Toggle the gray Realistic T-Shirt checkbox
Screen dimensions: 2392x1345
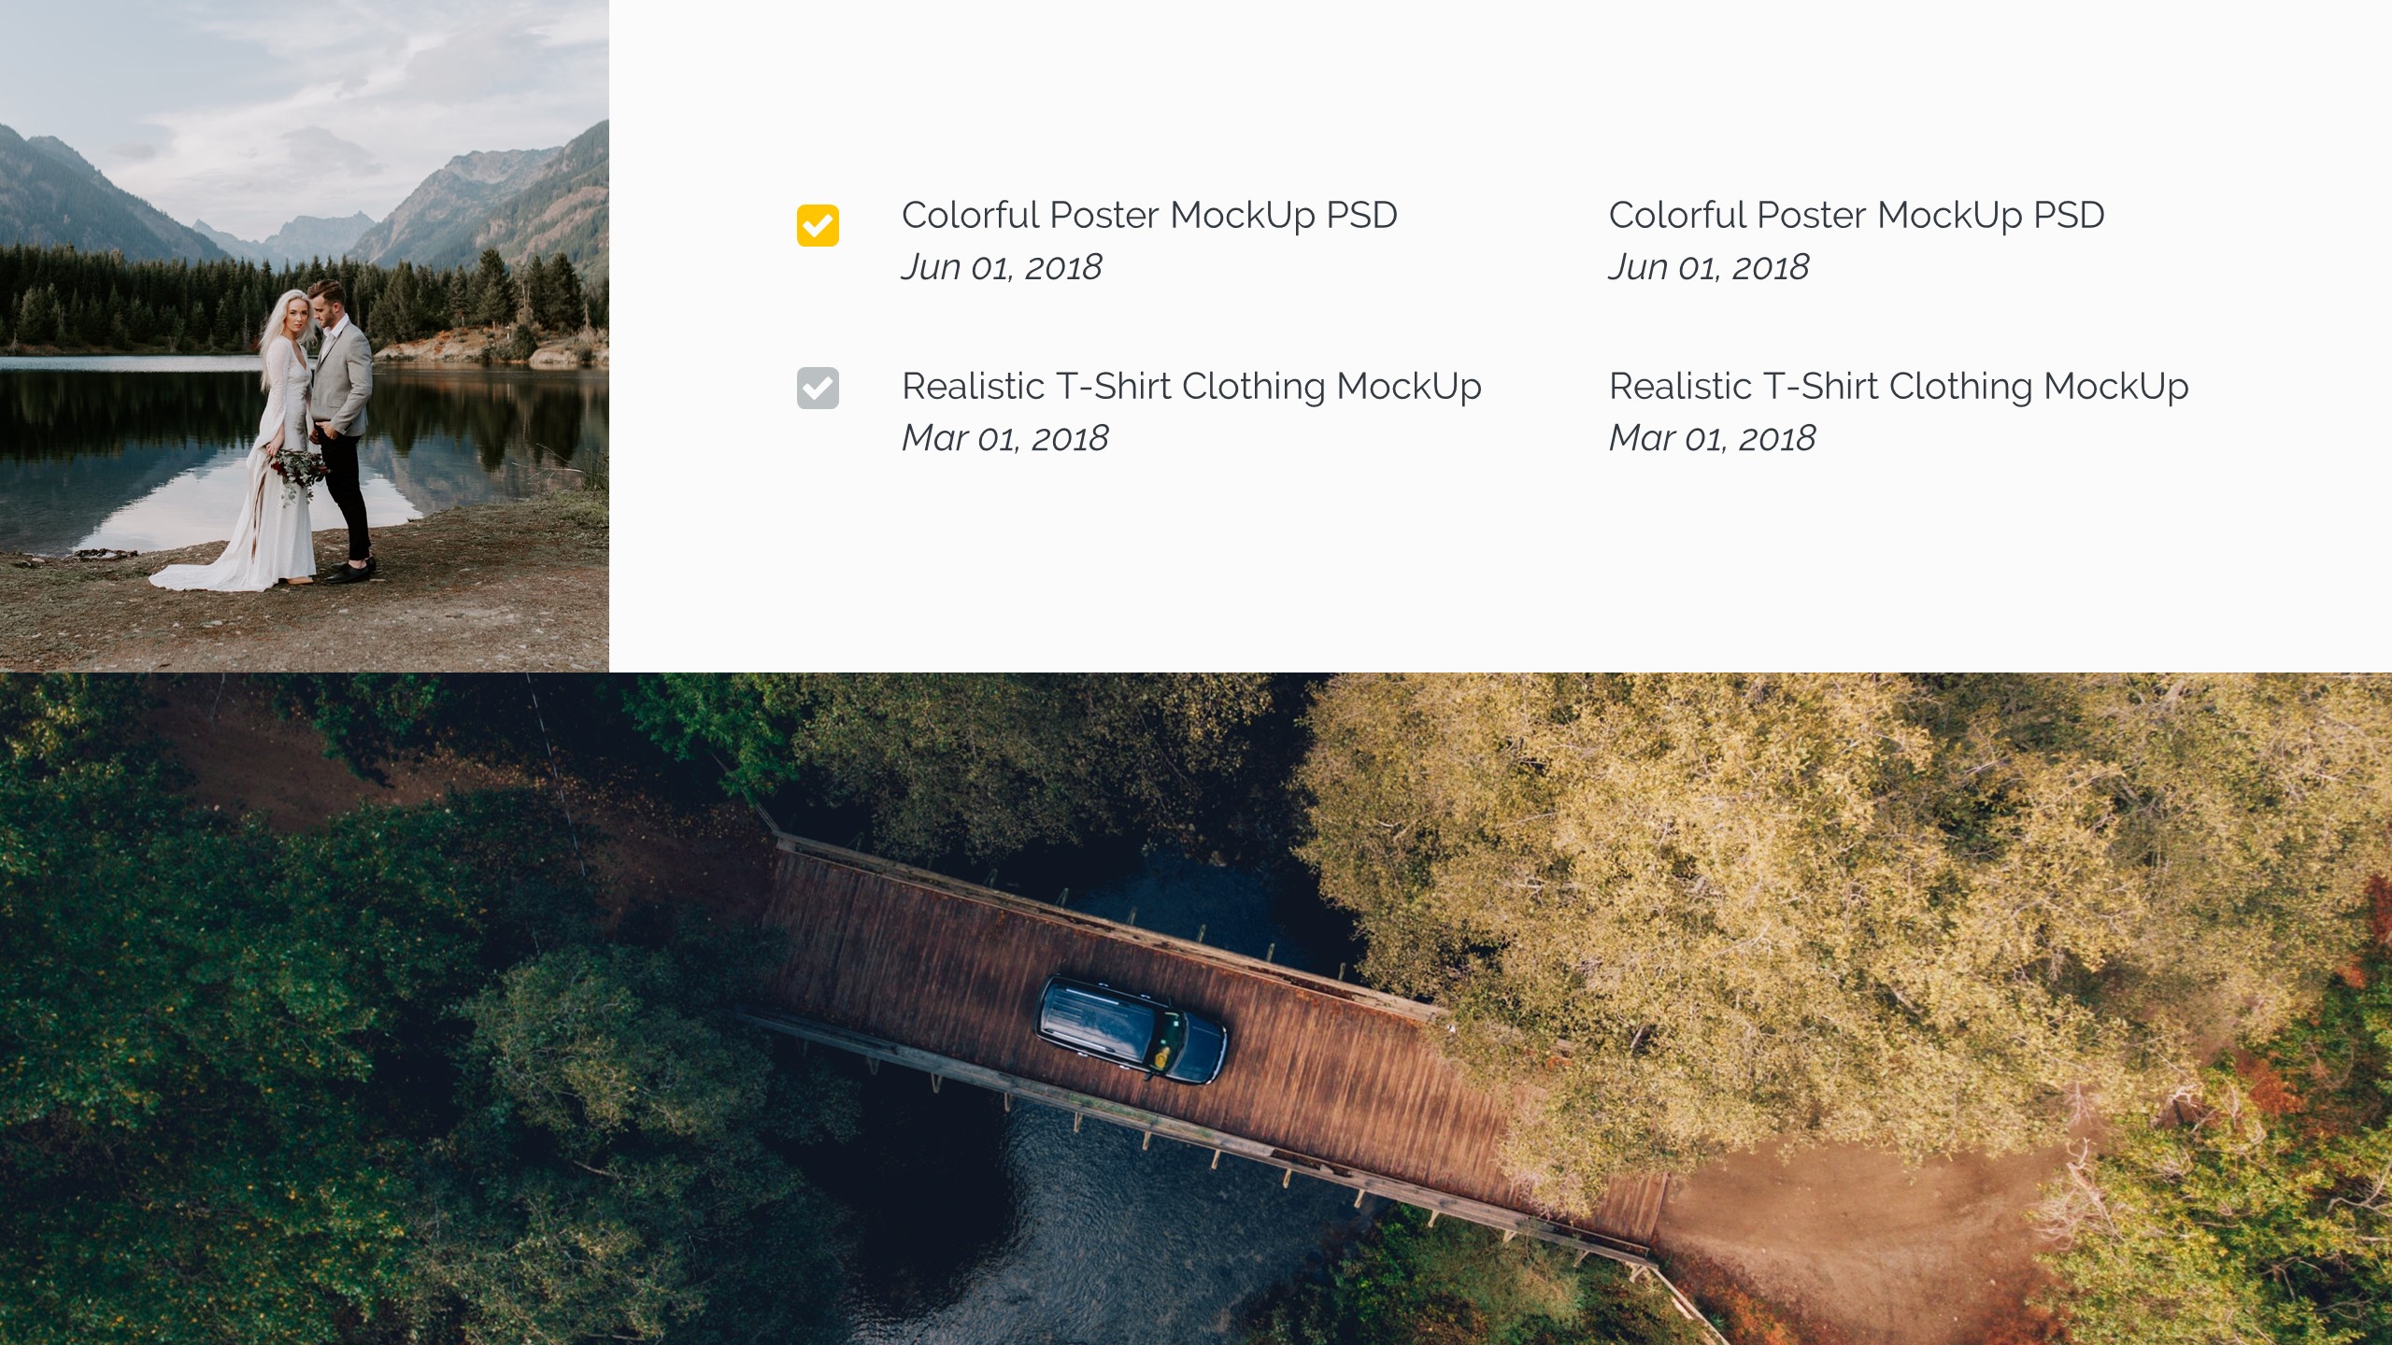(x=818, y=388)
